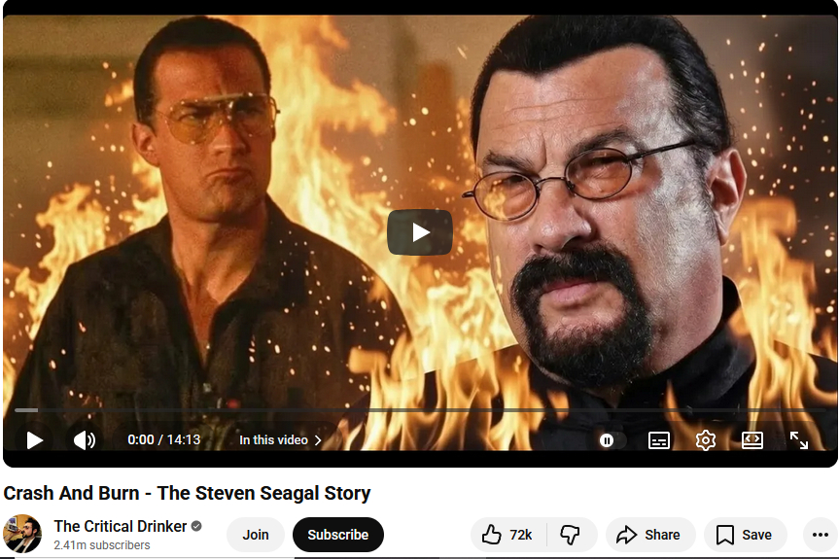
Task: Mute the video using the speaker icon
Action: [x=85, y=440]
